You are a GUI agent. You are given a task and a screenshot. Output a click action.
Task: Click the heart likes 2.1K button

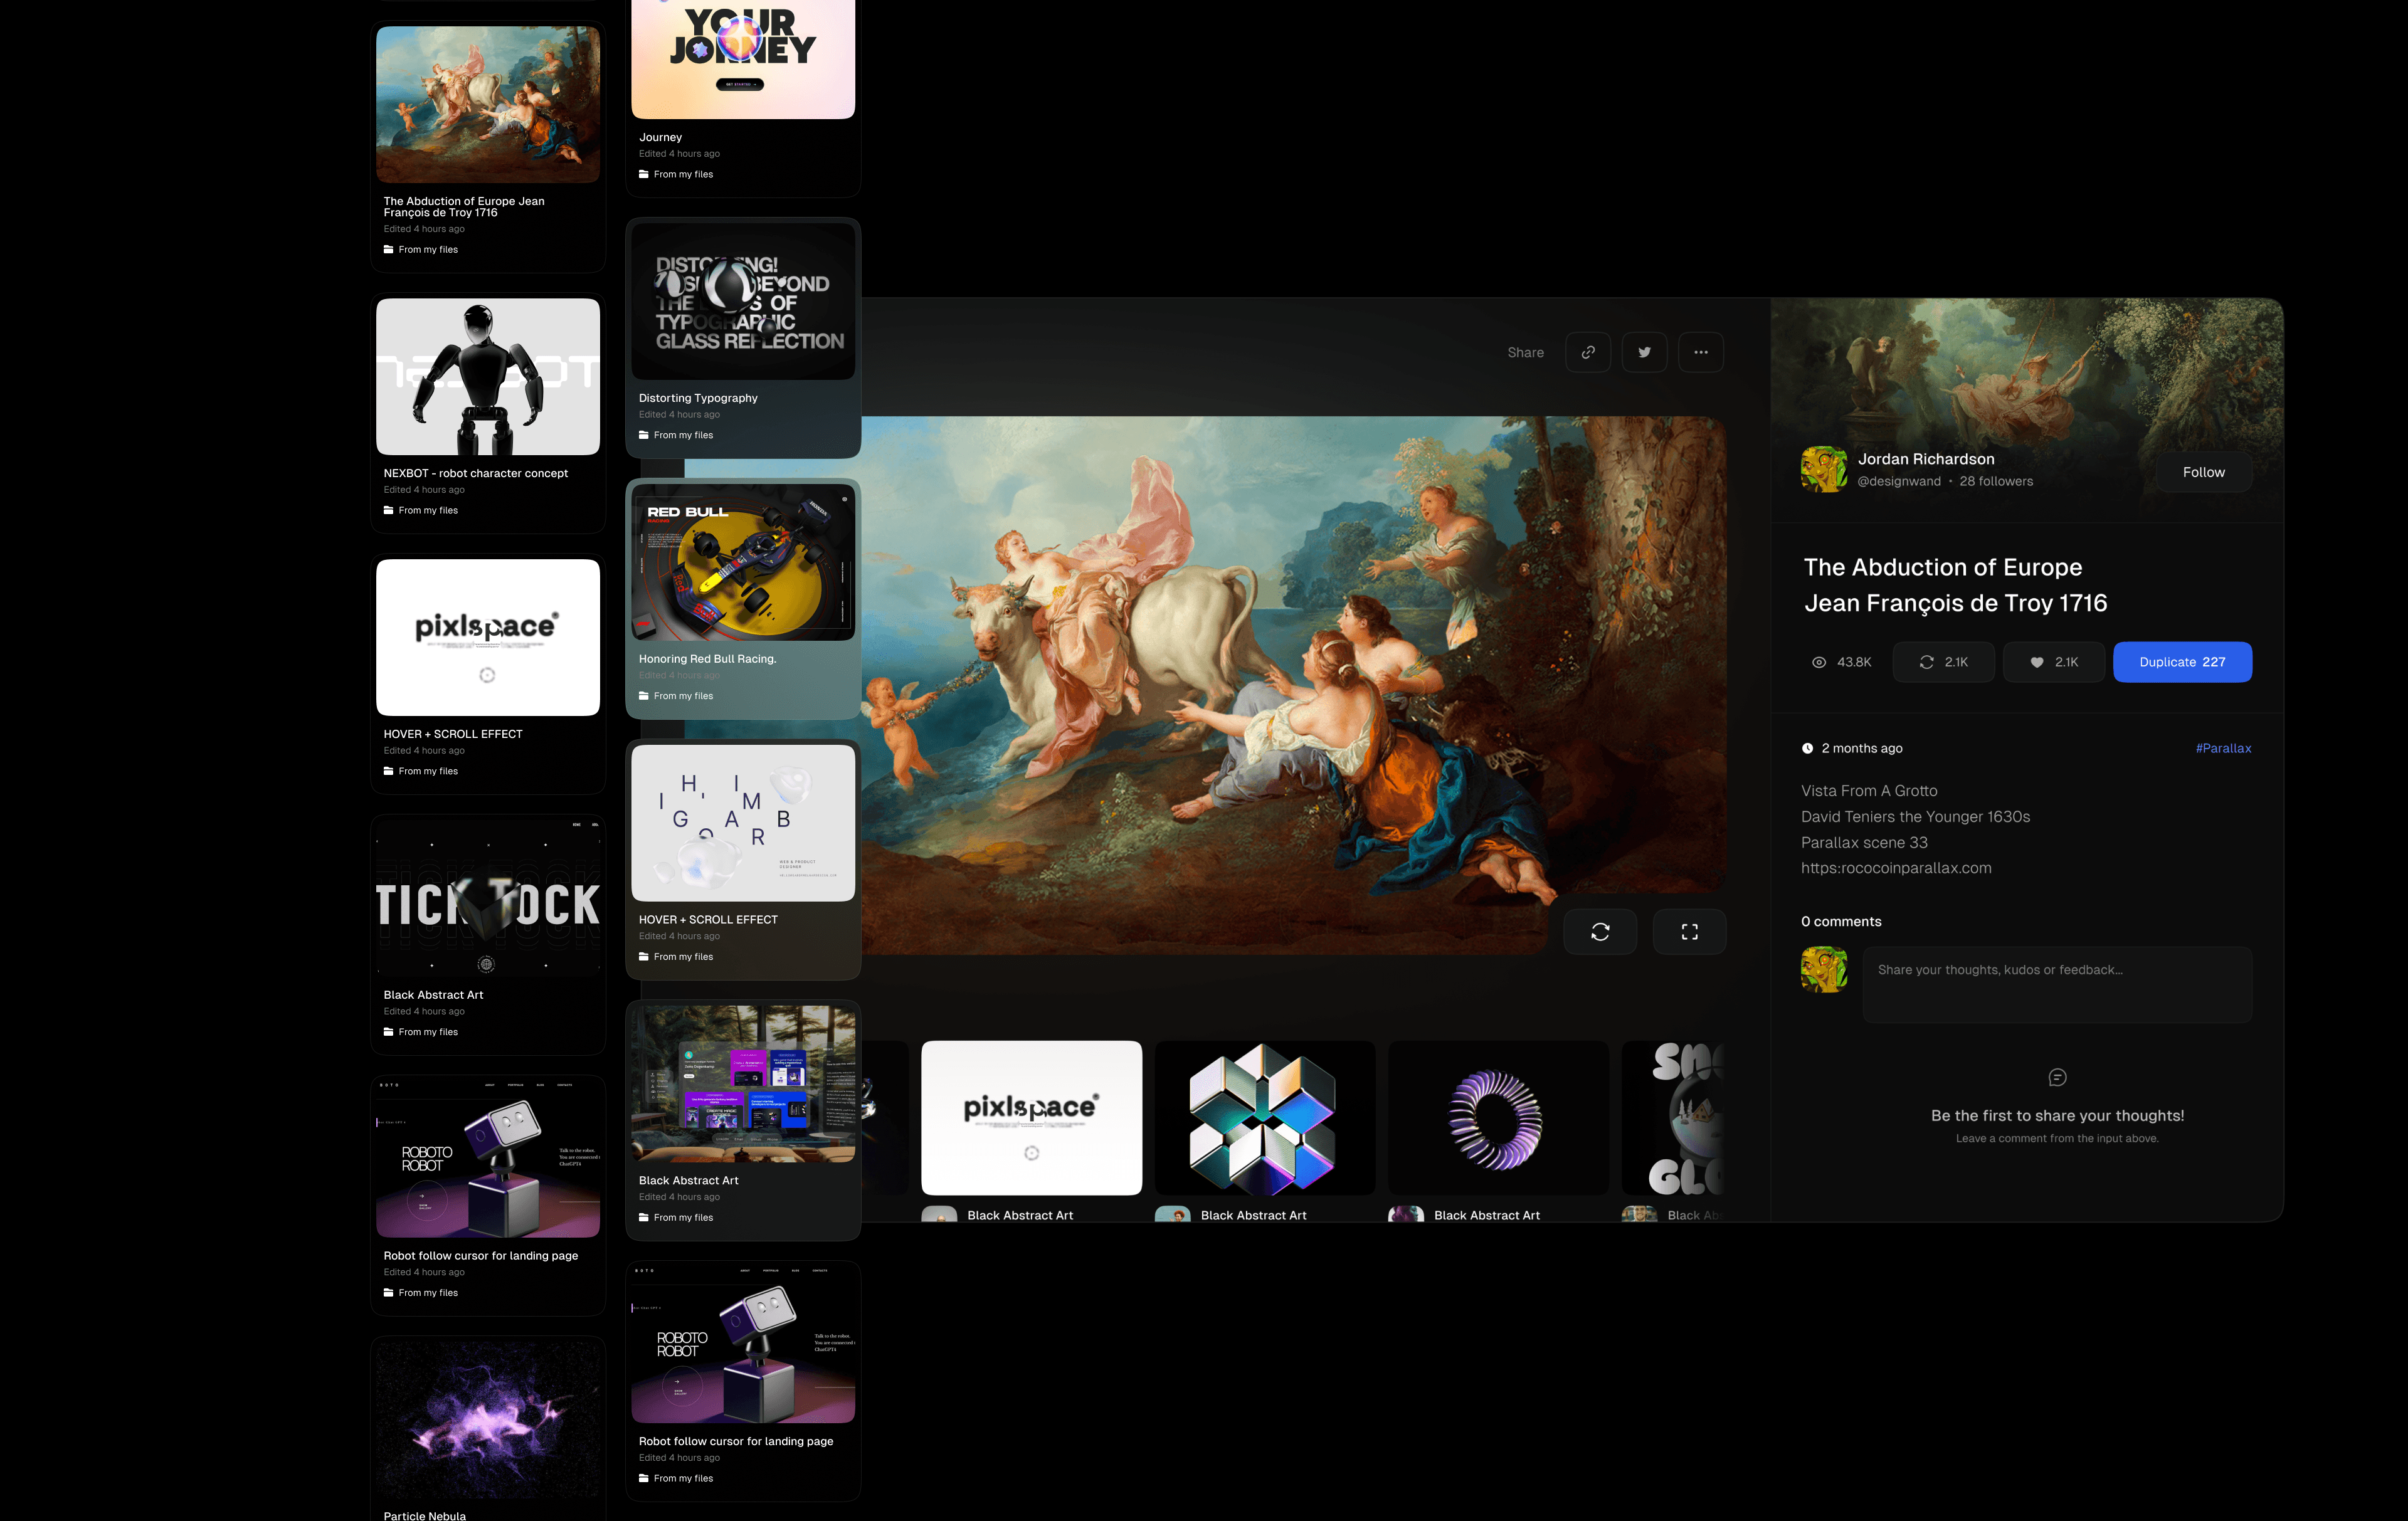[x=2054, y=662]
